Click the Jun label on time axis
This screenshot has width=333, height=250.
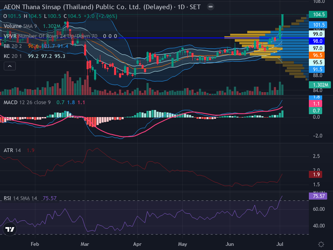tap(230, 244)
